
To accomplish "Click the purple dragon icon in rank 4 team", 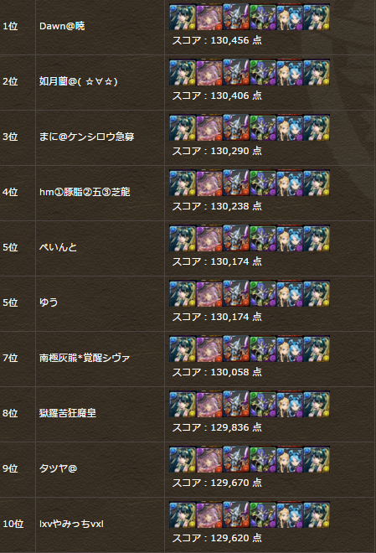I will (x=263, y=183).
